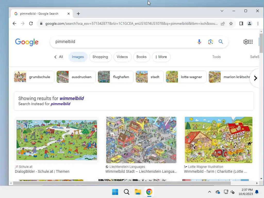Open Wimmelbild - farm Charlotte link

(216, 171)
